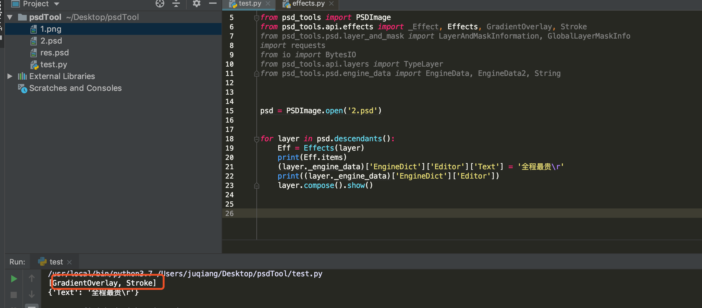702x308 pixels.
Task: Navigate down the stack trace
Action: coord(31,294)
